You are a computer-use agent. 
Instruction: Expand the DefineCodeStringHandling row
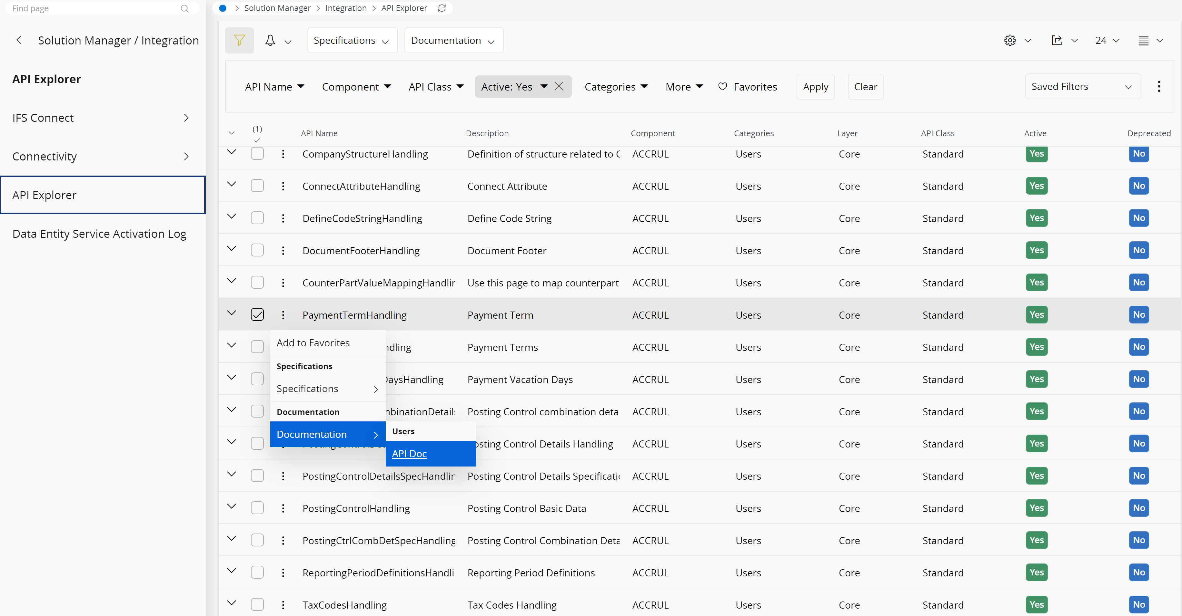(x=232, y=216)
